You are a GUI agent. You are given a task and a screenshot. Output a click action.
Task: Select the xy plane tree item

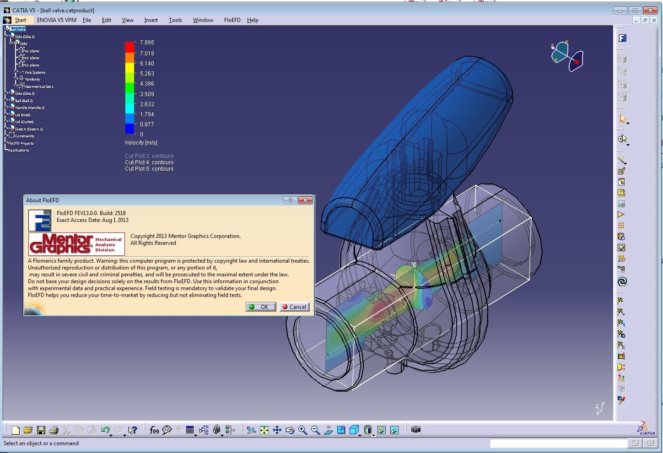click(31, 51)
